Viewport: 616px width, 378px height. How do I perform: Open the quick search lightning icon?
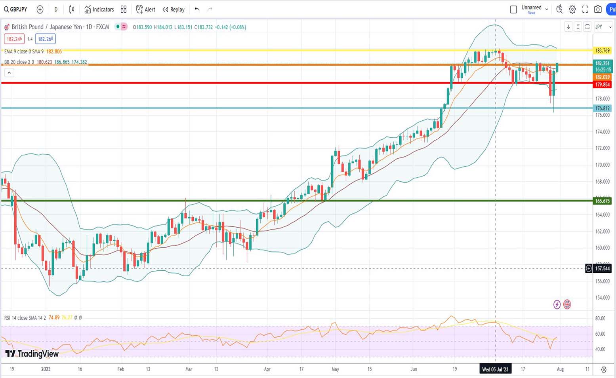point(559,9)
